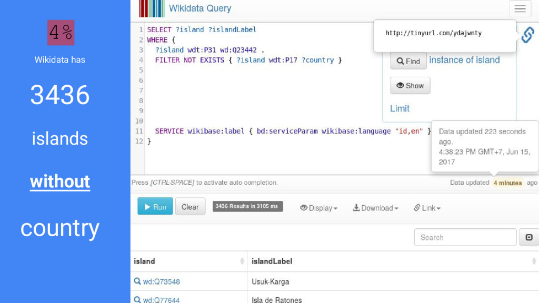Open 'instance of island' link
Screen dimensions: 539x303
[464, 60]
